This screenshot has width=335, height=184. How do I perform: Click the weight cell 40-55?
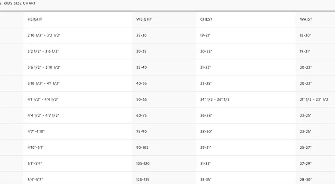tap(141, 84)
